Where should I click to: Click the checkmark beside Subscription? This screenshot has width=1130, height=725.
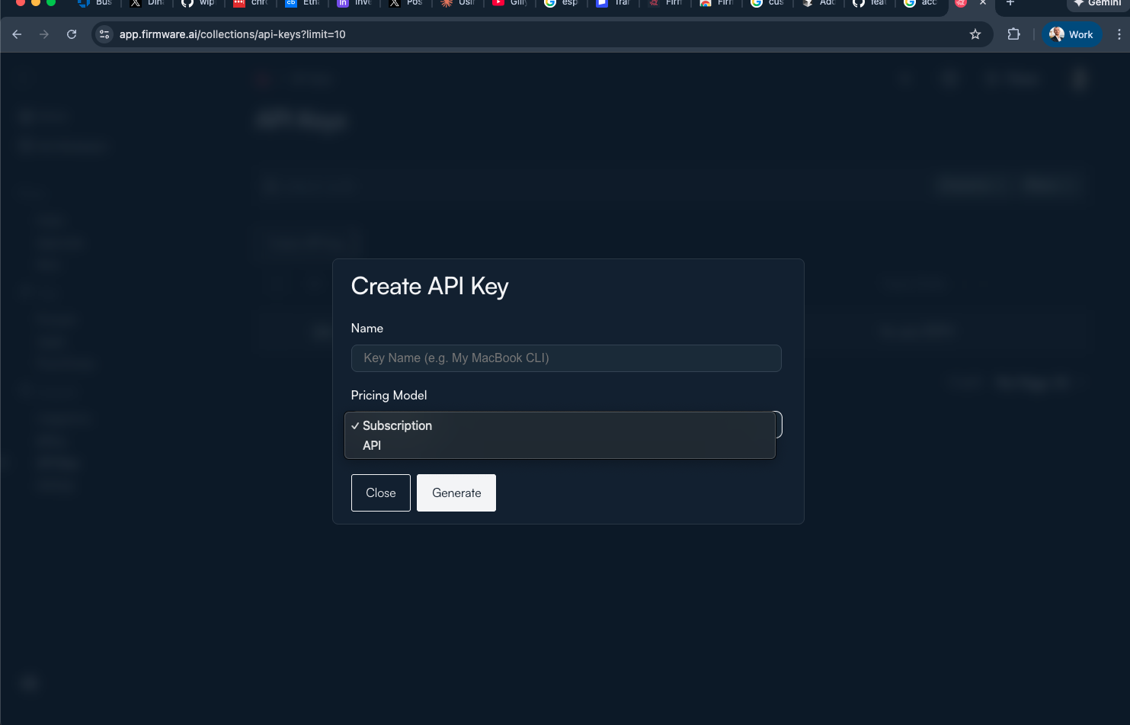pyautogui.click(x=354, y=425)
